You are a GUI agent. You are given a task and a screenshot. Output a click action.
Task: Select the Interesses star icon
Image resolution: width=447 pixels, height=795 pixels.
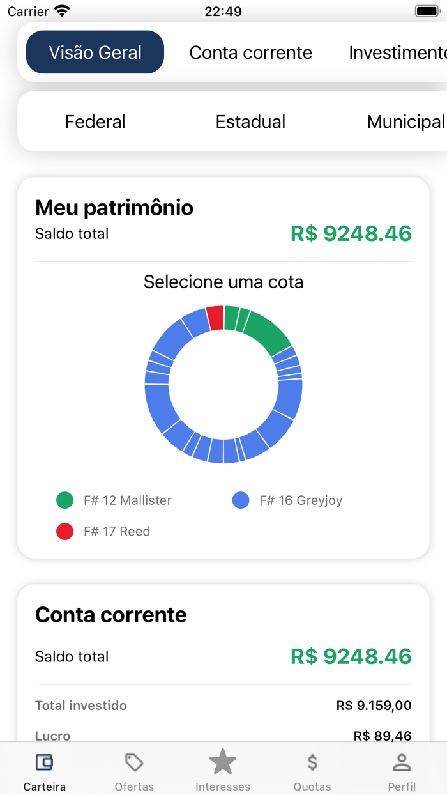tap(223, 761)
